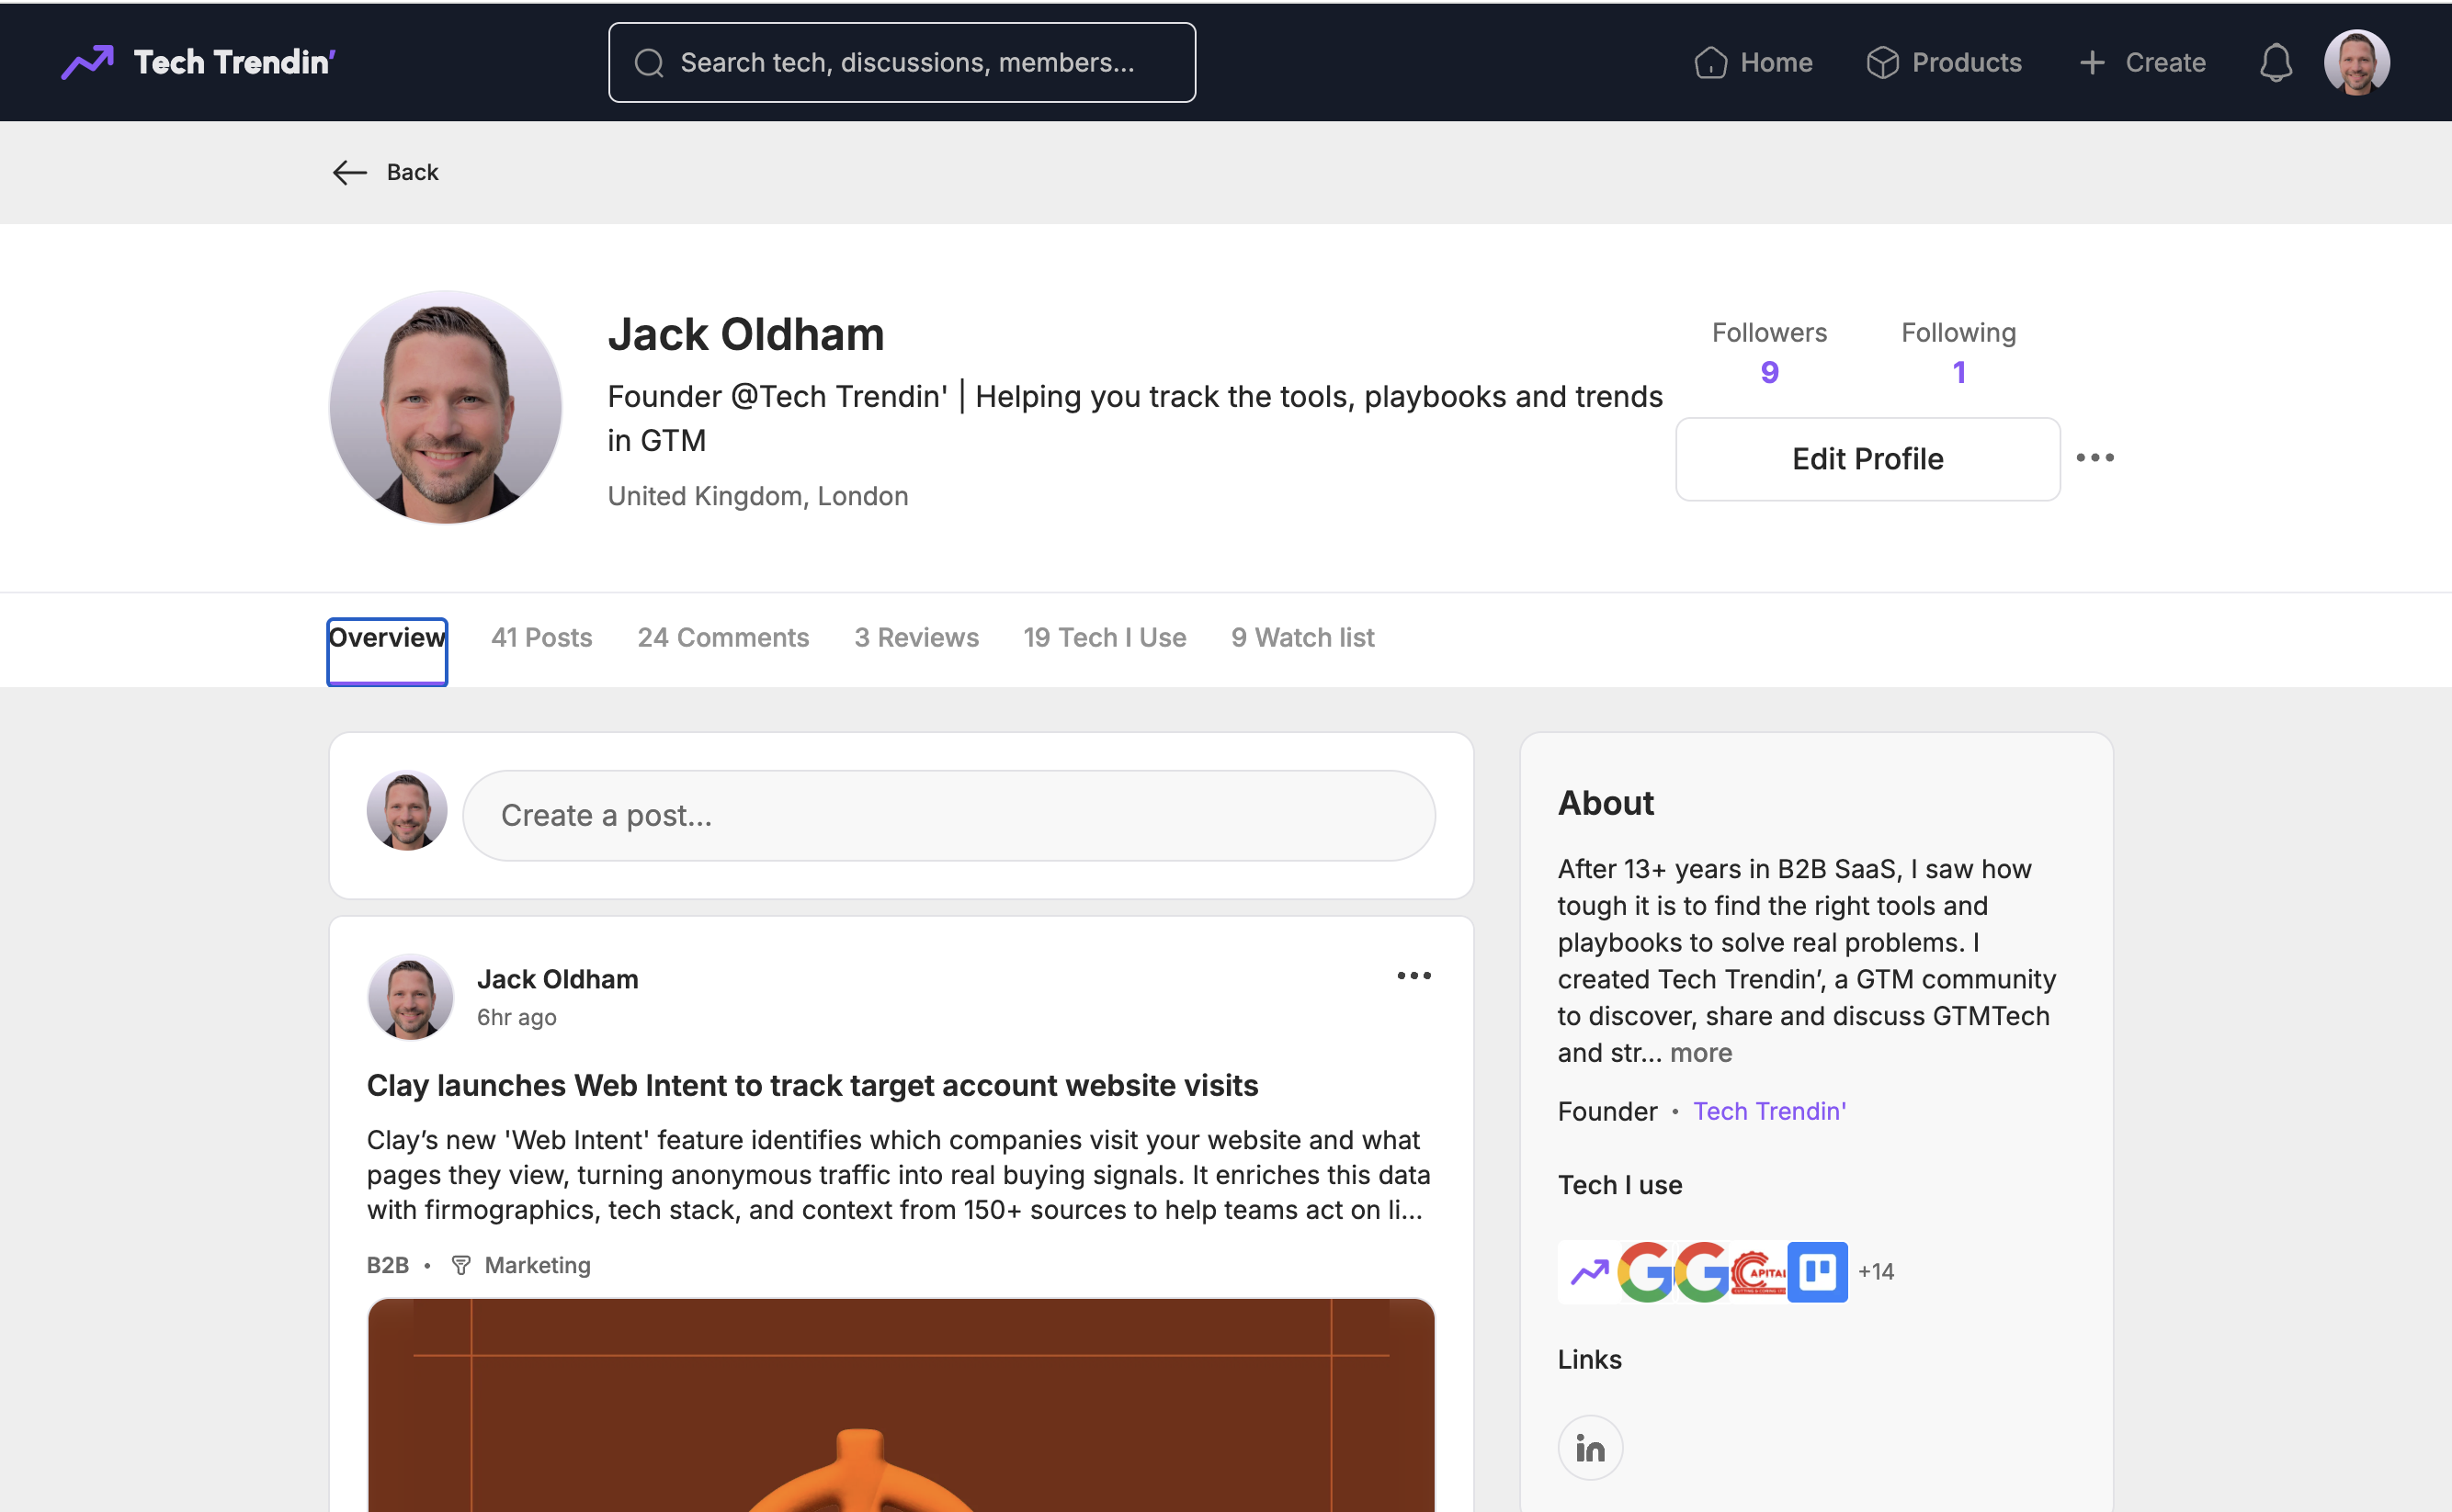Click the LinkedIn link icon
The height and width of the screenshot is (1512, 2452).
1590,1447
